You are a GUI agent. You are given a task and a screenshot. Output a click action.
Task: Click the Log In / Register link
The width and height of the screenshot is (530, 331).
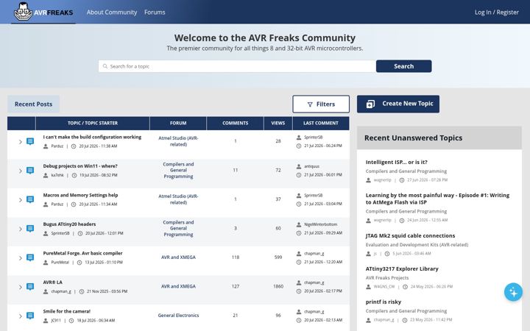497,13
